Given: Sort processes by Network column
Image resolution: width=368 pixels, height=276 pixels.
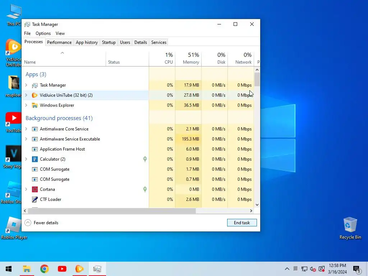Looking at the screenshot, I should 241,59.
